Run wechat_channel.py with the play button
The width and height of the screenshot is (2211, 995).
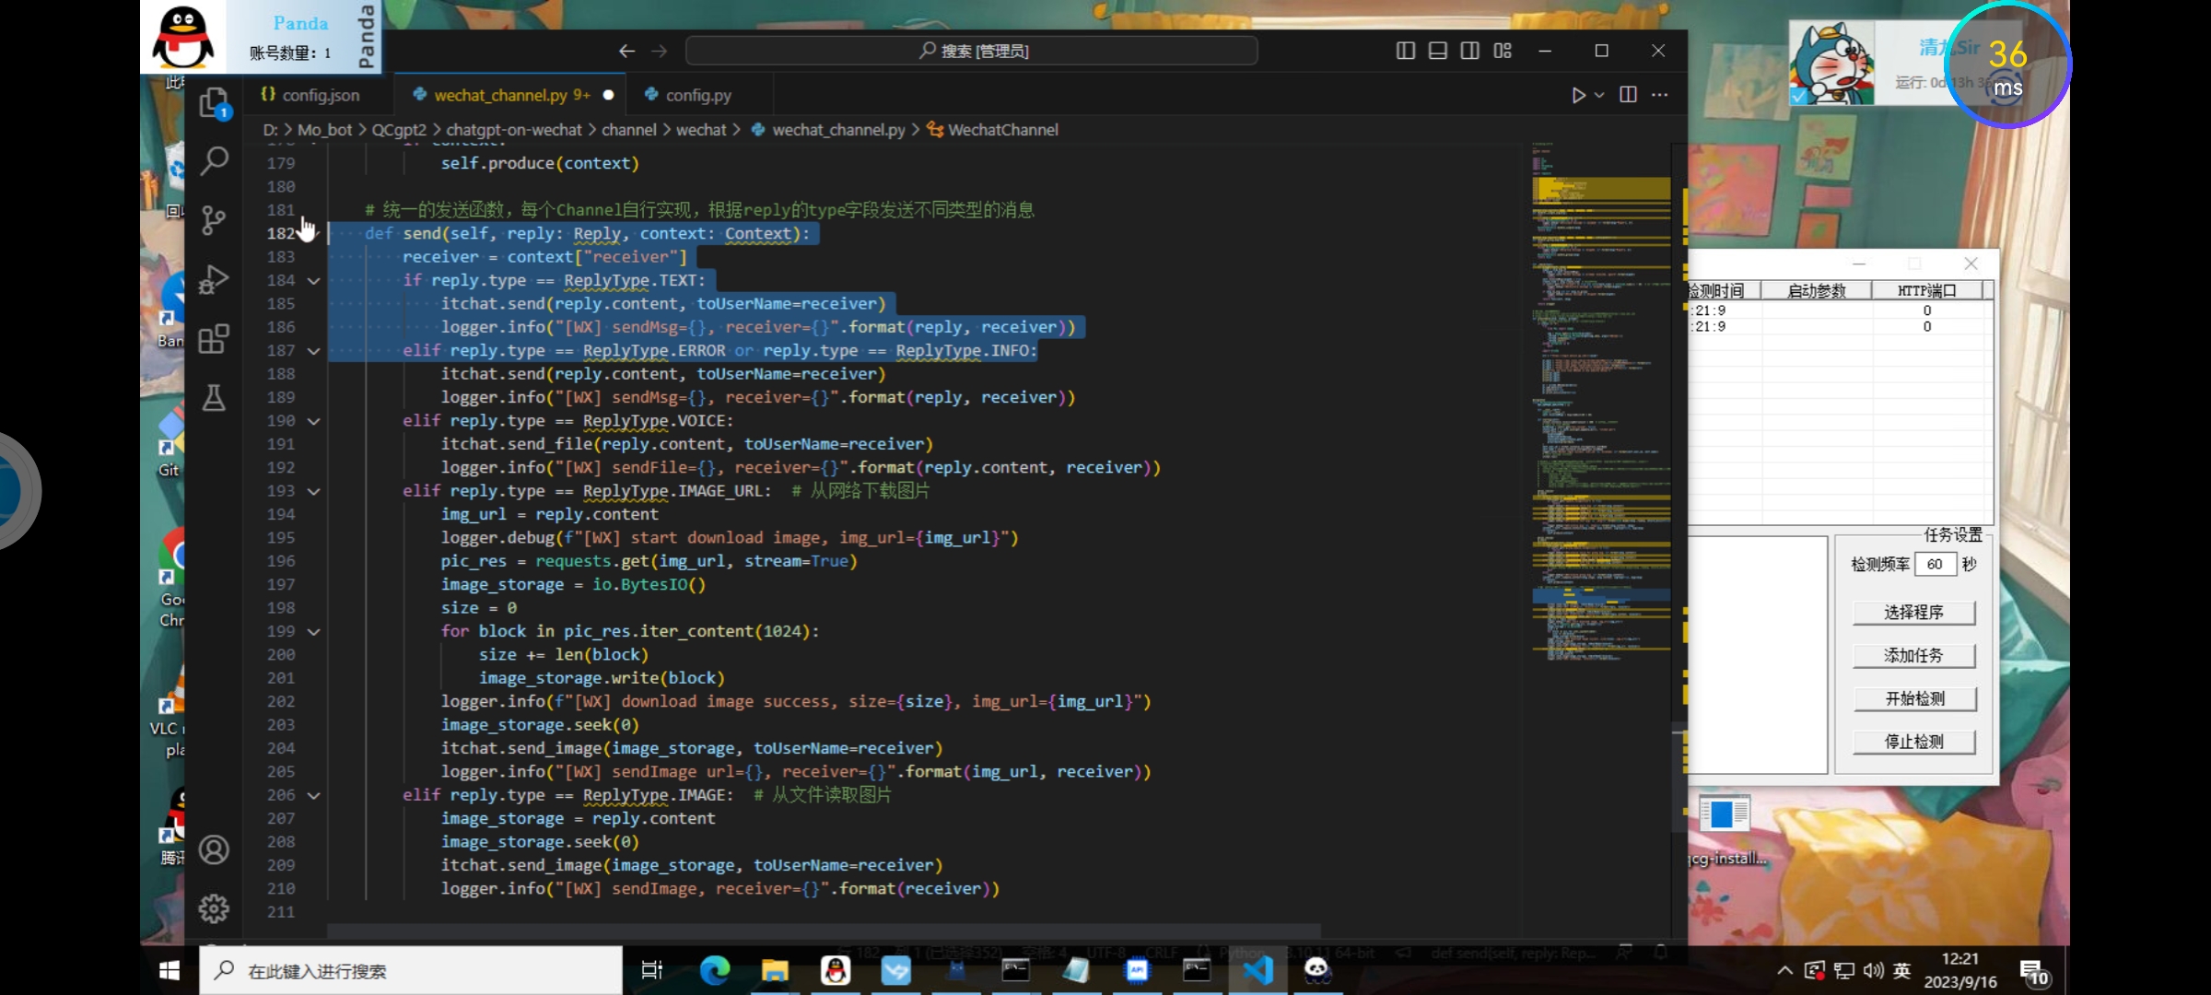click(x=1578, y=94)
